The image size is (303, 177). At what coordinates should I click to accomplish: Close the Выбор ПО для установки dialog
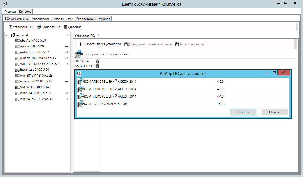(284, 73)
